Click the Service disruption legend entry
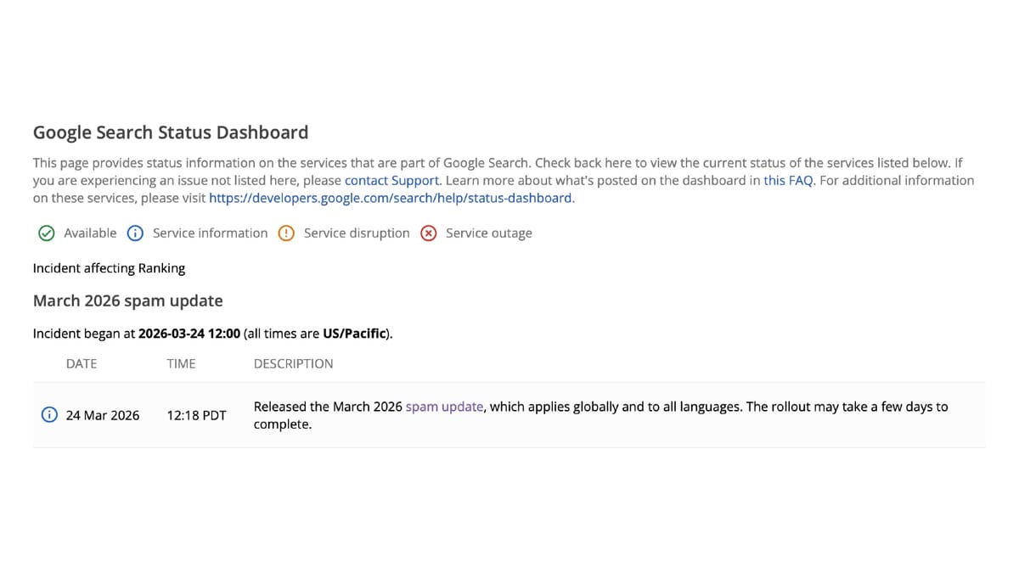The width and height of the screenshot is (1019, 573). [x=356, y=233]
